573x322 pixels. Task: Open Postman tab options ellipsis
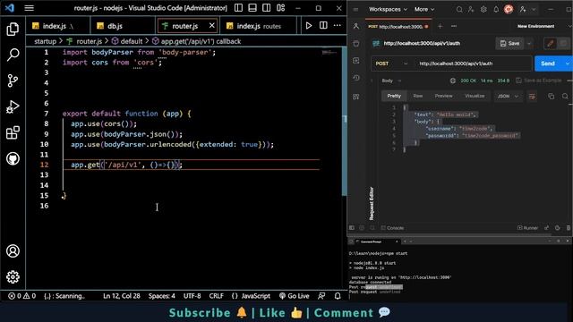tap(454, 26)
